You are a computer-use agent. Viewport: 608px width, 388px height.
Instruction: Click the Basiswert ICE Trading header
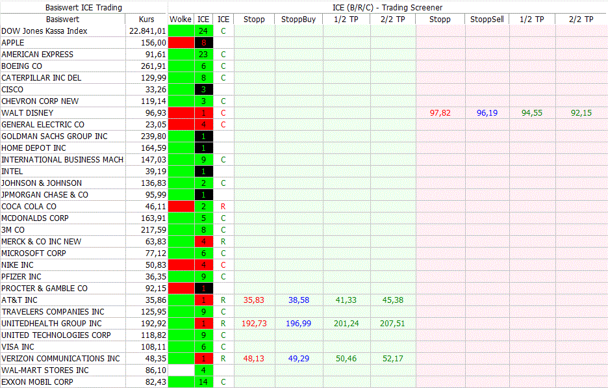tap(84, 7)
